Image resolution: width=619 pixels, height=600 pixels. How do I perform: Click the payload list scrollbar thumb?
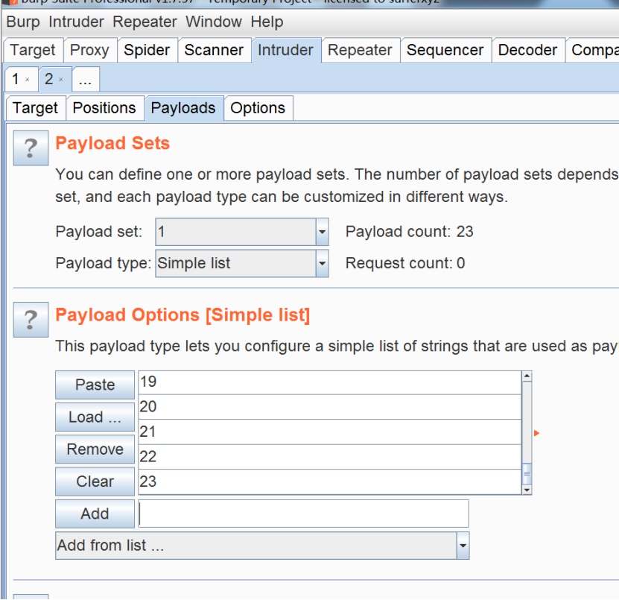click(x=527, y=473)
